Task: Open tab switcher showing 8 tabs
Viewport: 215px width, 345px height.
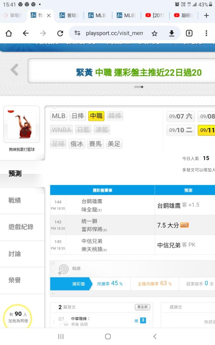Action: point(189,33)
